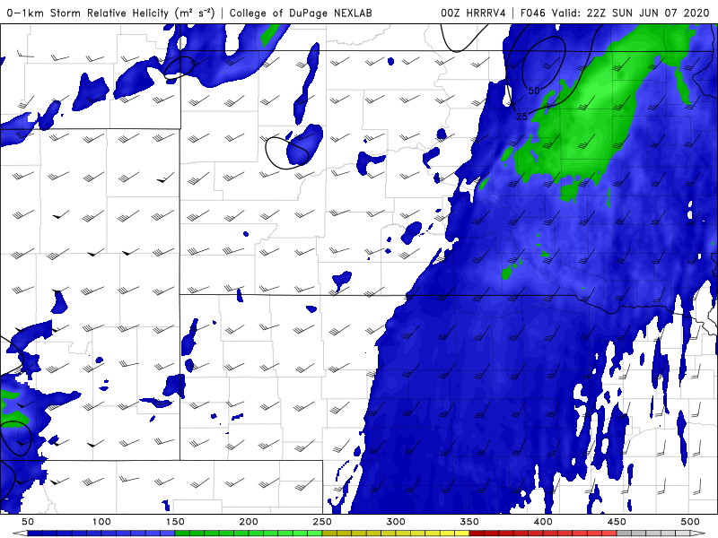Click the "F046 Valid: 22Z SUN JUN 07 2020" text
The height and width of the screenshot is (538, 718).
coord(615,13)
